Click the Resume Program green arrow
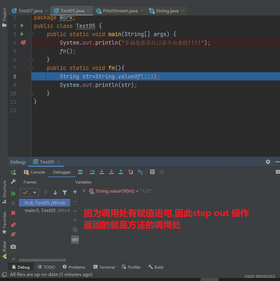This screenshot has width=280, height=281. click(13, 193)
